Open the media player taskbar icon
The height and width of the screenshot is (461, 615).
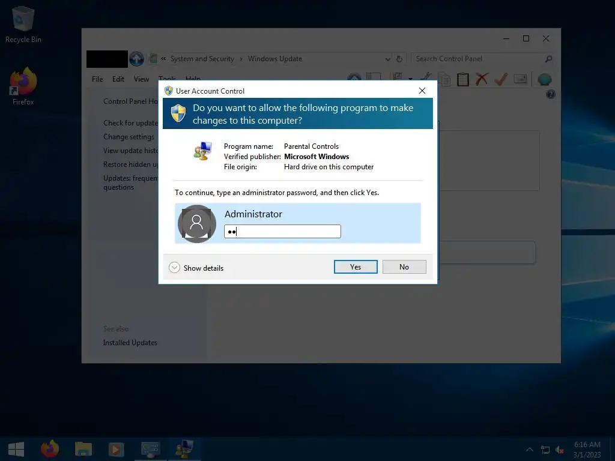coord(117,449)
